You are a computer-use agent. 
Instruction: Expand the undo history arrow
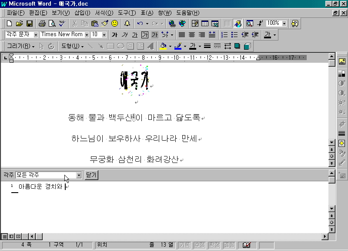(x=147, y=24)
